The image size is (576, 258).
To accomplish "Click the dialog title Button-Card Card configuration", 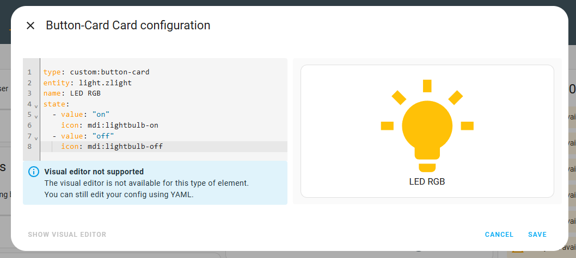I will coord(128,26).
